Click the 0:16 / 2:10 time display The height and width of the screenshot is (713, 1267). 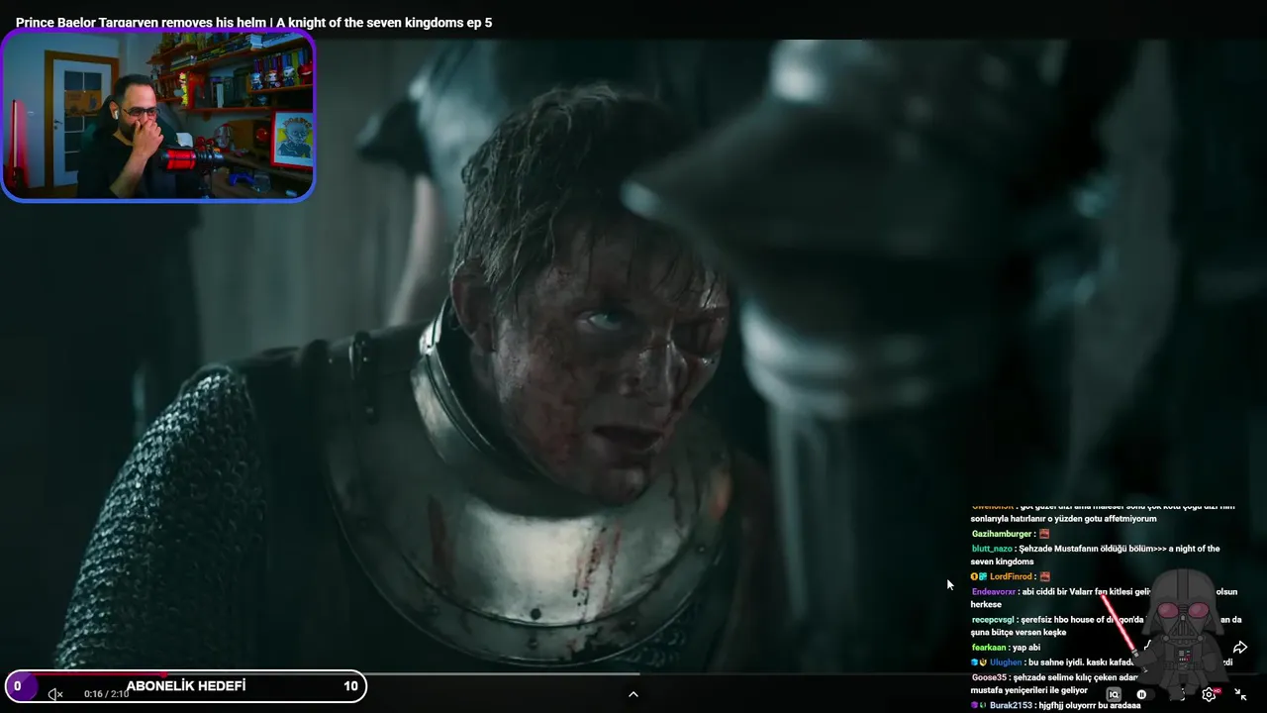107,694
